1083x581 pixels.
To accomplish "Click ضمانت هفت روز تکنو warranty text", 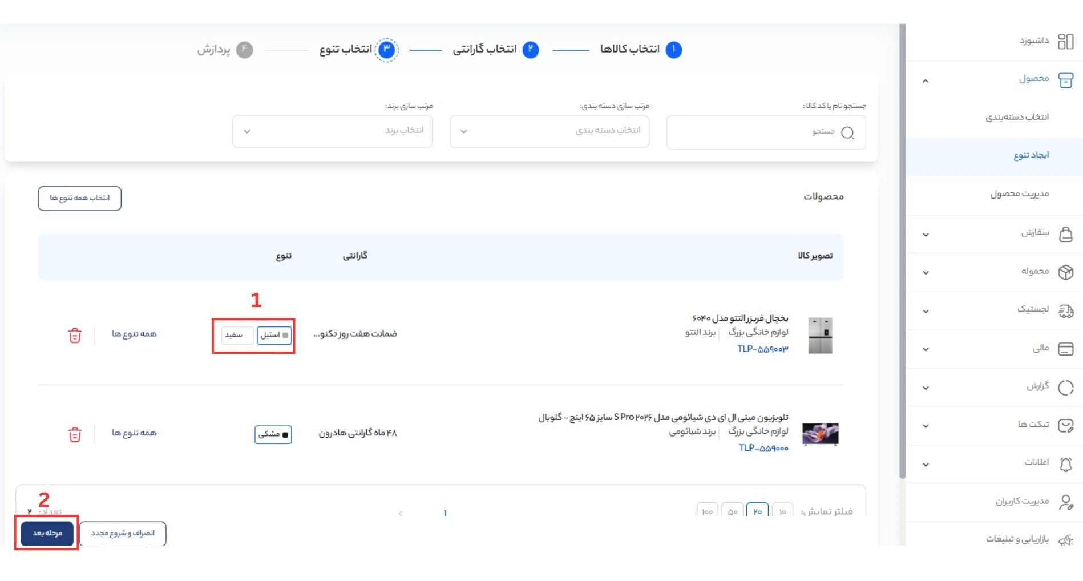I will pos(355,334).
